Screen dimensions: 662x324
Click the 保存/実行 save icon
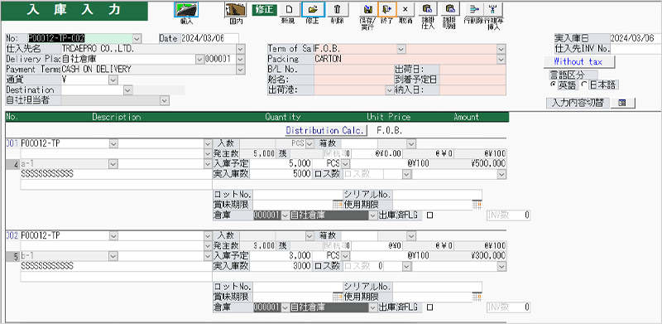point(367,9)
